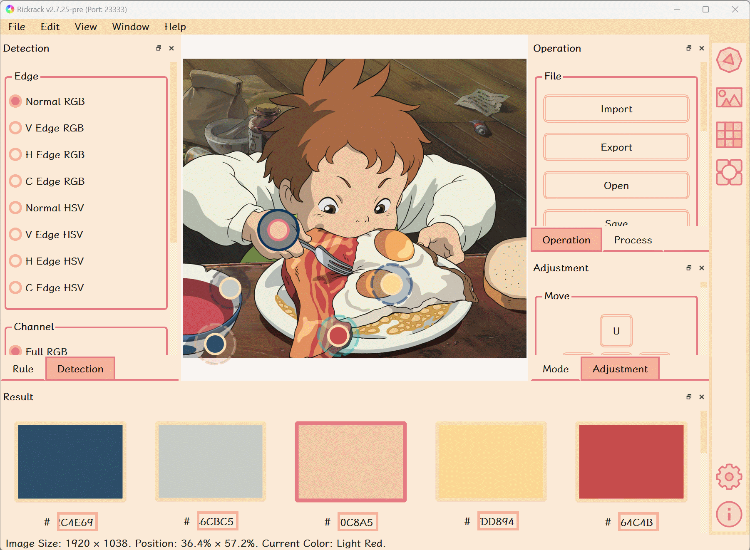Float the Result panel
This screenshot has height=550, width=750.
(689, 397)
